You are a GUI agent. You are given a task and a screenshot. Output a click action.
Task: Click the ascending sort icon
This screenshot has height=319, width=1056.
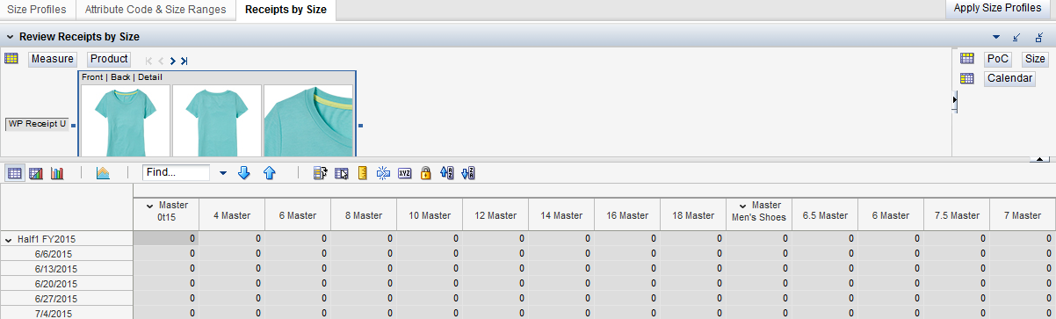coord(446,173)
